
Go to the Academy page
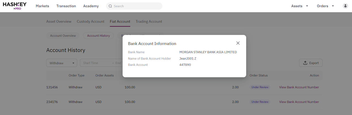[x=91, y=6]
